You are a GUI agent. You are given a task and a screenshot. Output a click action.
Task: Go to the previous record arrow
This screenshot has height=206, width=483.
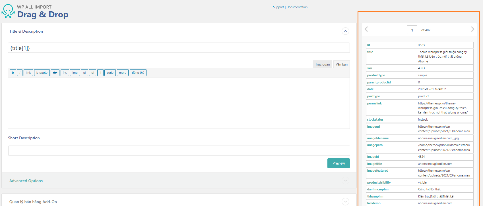[x=366, y=29]
